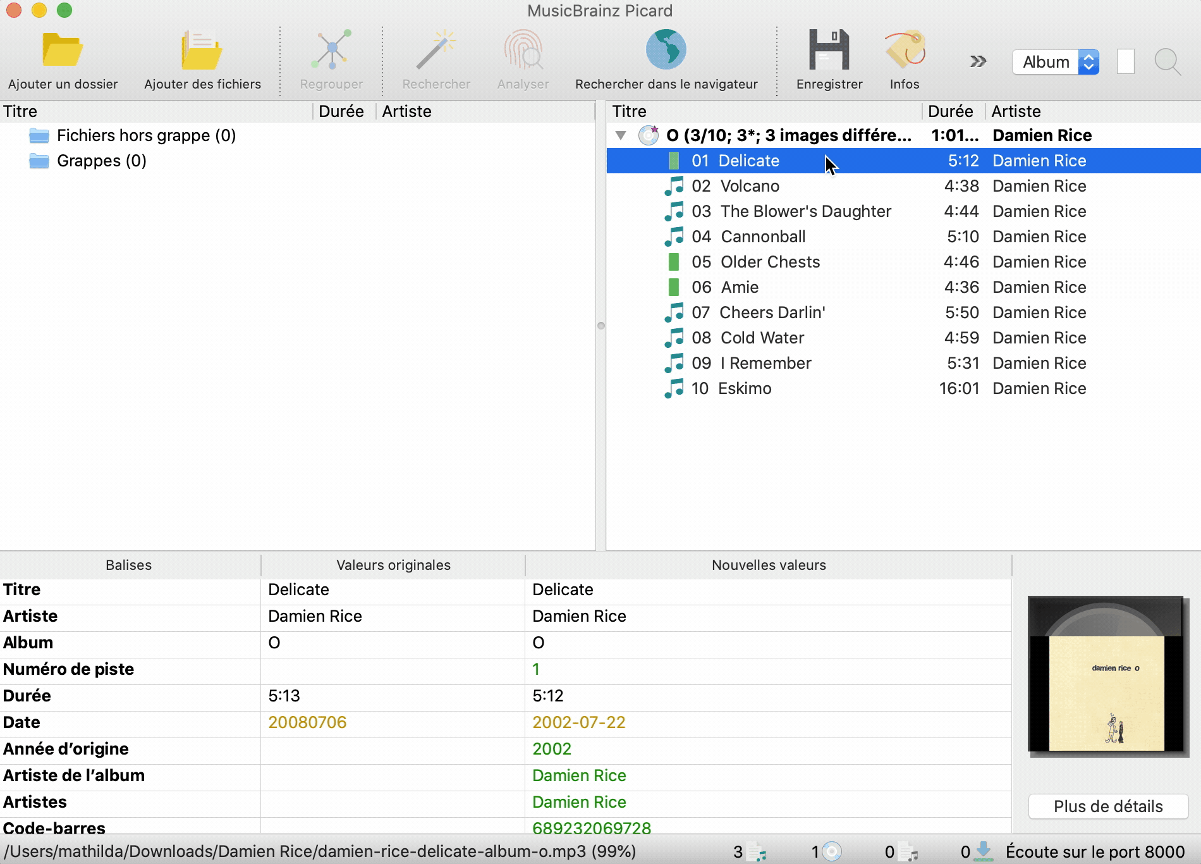Click the green match icon beside Delicate
The height and width of the screenshot is (864, 1201).
pos(674,161)
